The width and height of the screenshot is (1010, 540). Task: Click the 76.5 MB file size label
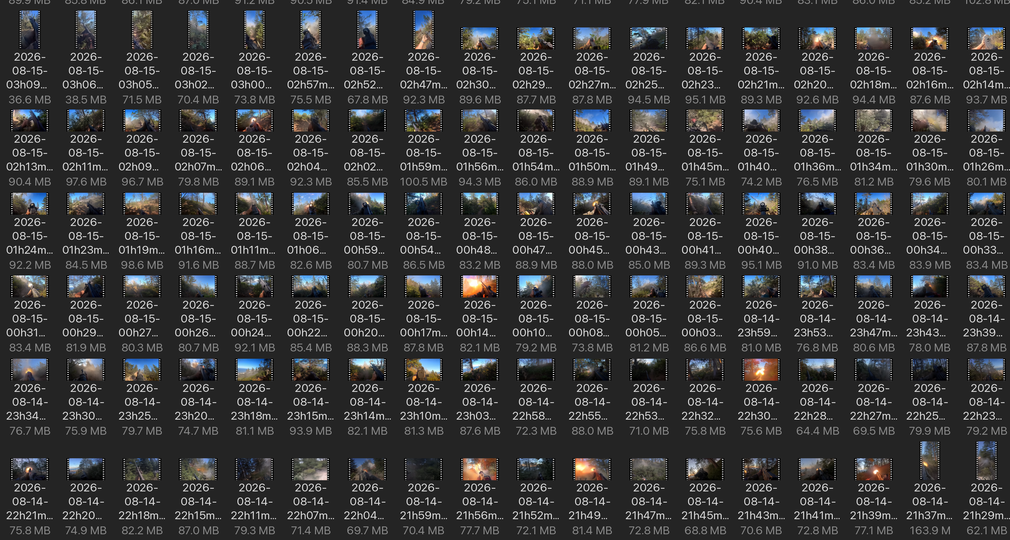tap(818, 182)
